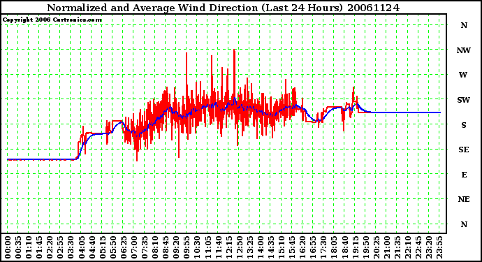Screen dimensions: 482x262
Task: Click the 11:05 time axis label
Action: tap(208, 247)
